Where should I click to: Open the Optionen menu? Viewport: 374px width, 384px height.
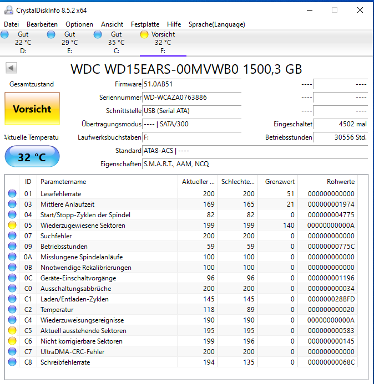79,24
